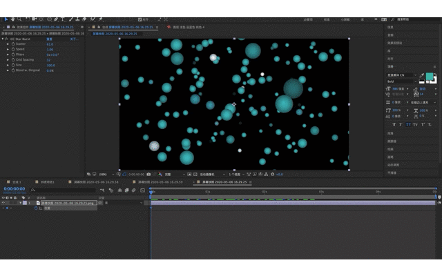442x276 pixels.
Task: Expand the Grid Spacing property
Action: [8, 60]
